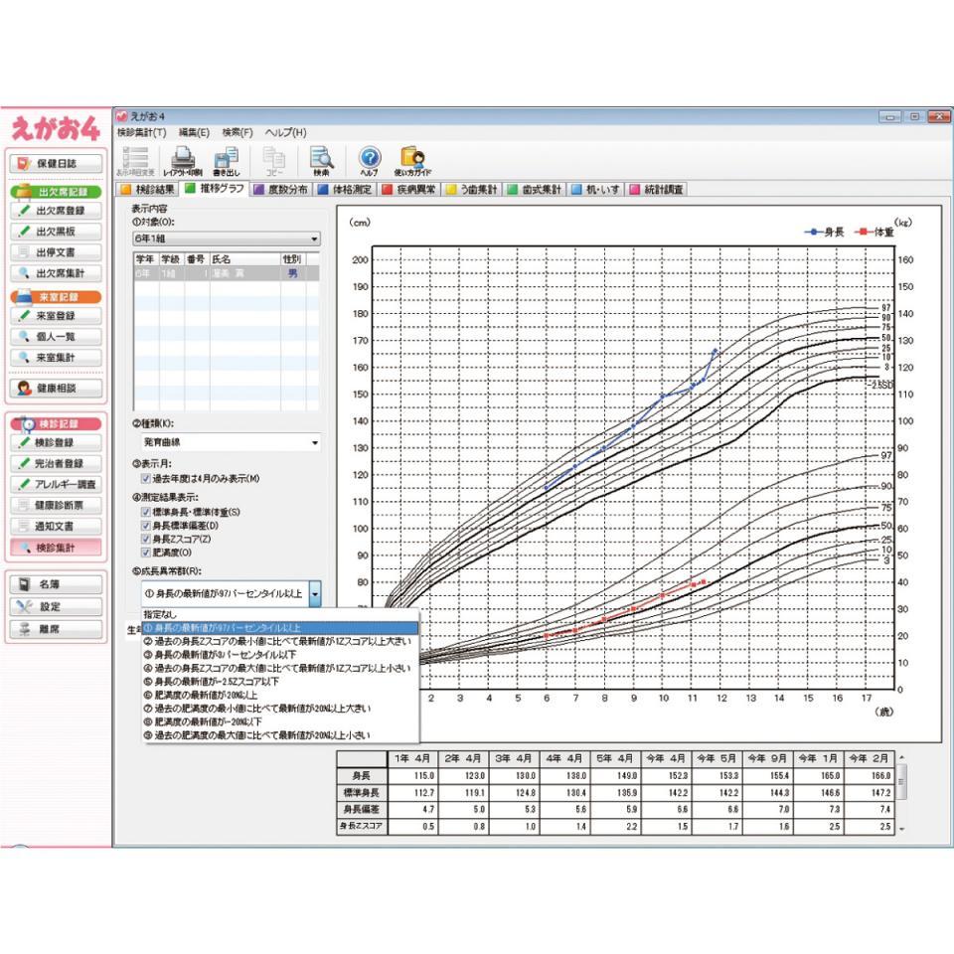The image size is (954, 954).
Task: Launch the 使い方ガイド guide icon
Action: [412, 161]
